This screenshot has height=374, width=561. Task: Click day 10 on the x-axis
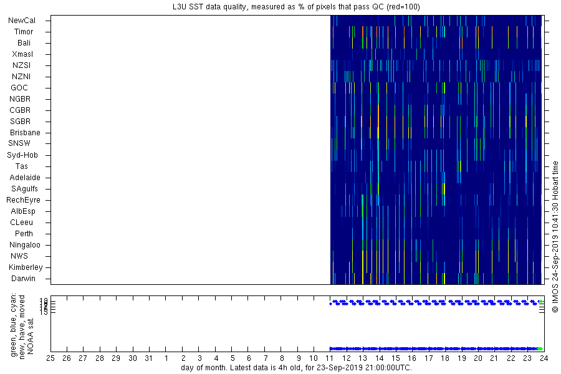coord(314,358)
